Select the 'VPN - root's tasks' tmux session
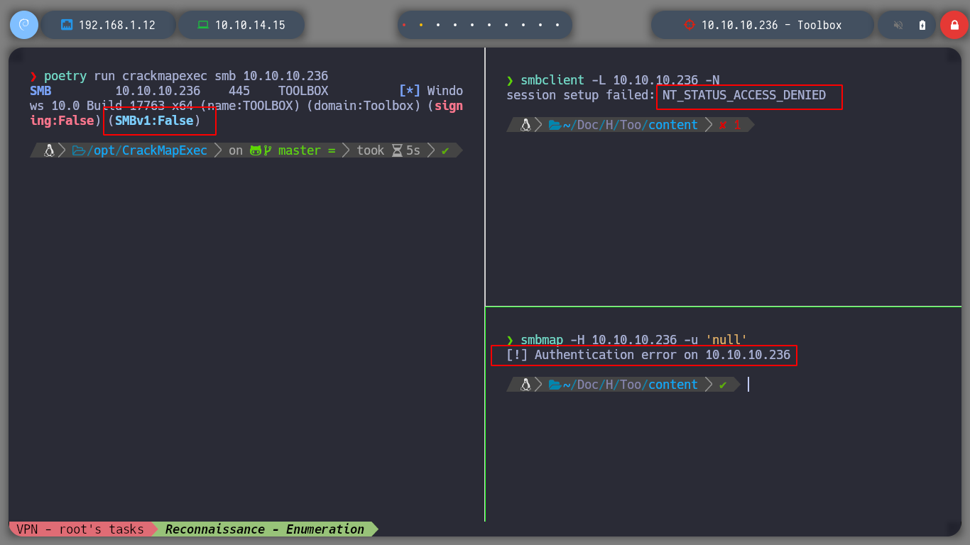The height and width of the screenshot is (545, 970). [80, 529]
